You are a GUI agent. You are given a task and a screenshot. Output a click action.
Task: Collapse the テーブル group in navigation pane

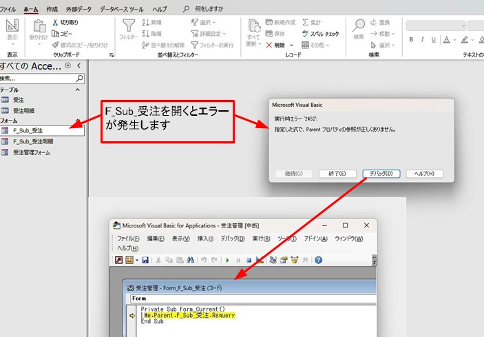pos(78,90)
